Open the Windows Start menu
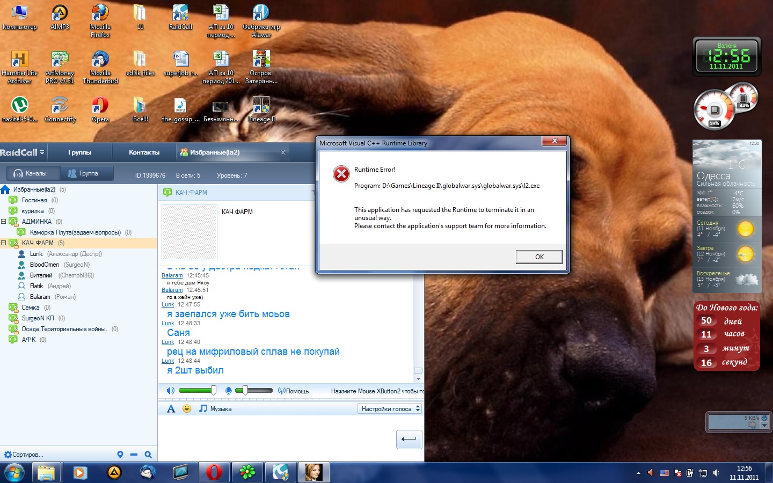Screen dimensions: 773x483 (14, 473)
